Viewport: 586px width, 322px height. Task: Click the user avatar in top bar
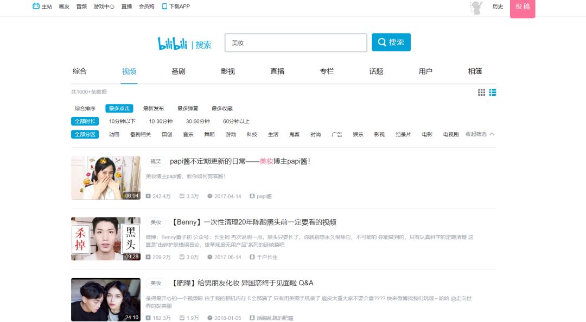[476, 7]
